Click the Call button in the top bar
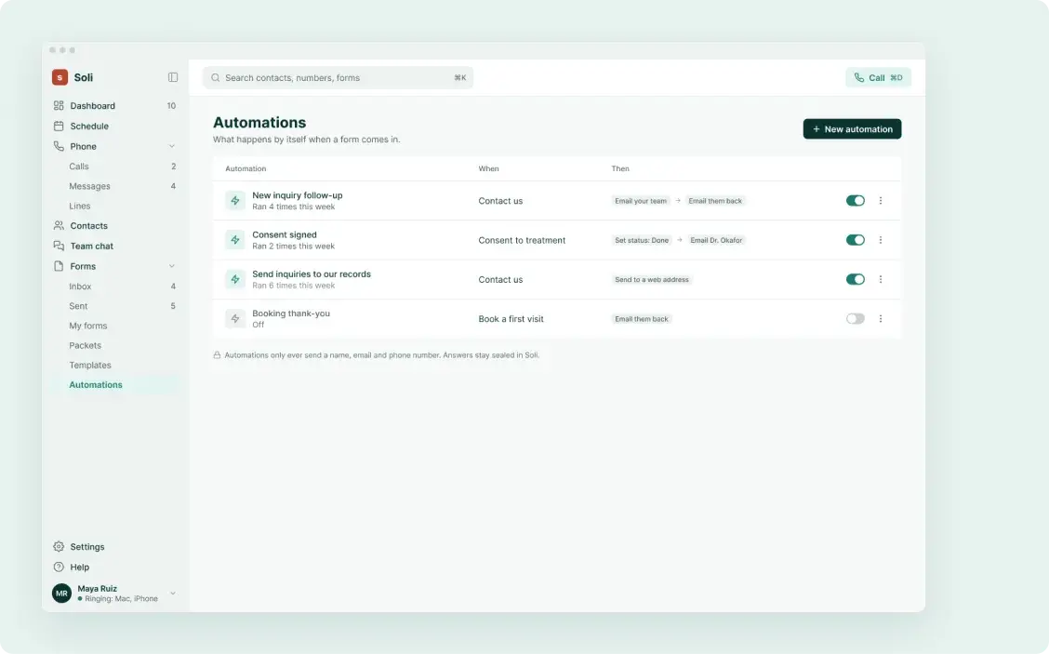1049x654 pixels. pos(878,77)
